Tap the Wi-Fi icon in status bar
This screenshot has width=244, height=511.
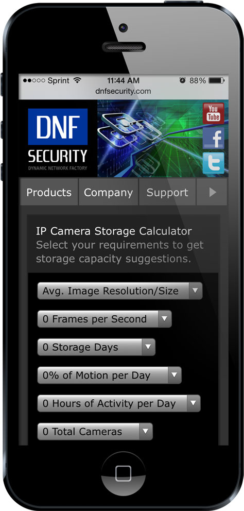click(x=77, y=80)
